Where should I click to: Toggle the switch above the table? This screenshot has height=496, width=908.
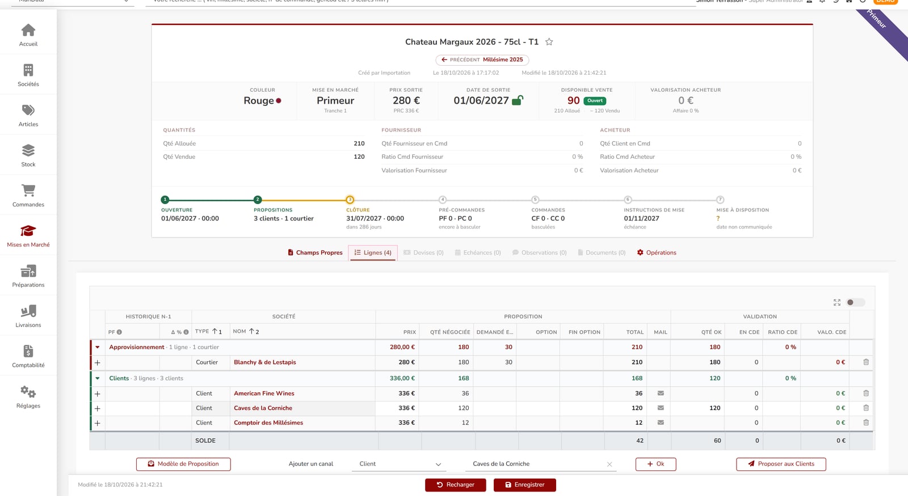[x=855, y=303]
